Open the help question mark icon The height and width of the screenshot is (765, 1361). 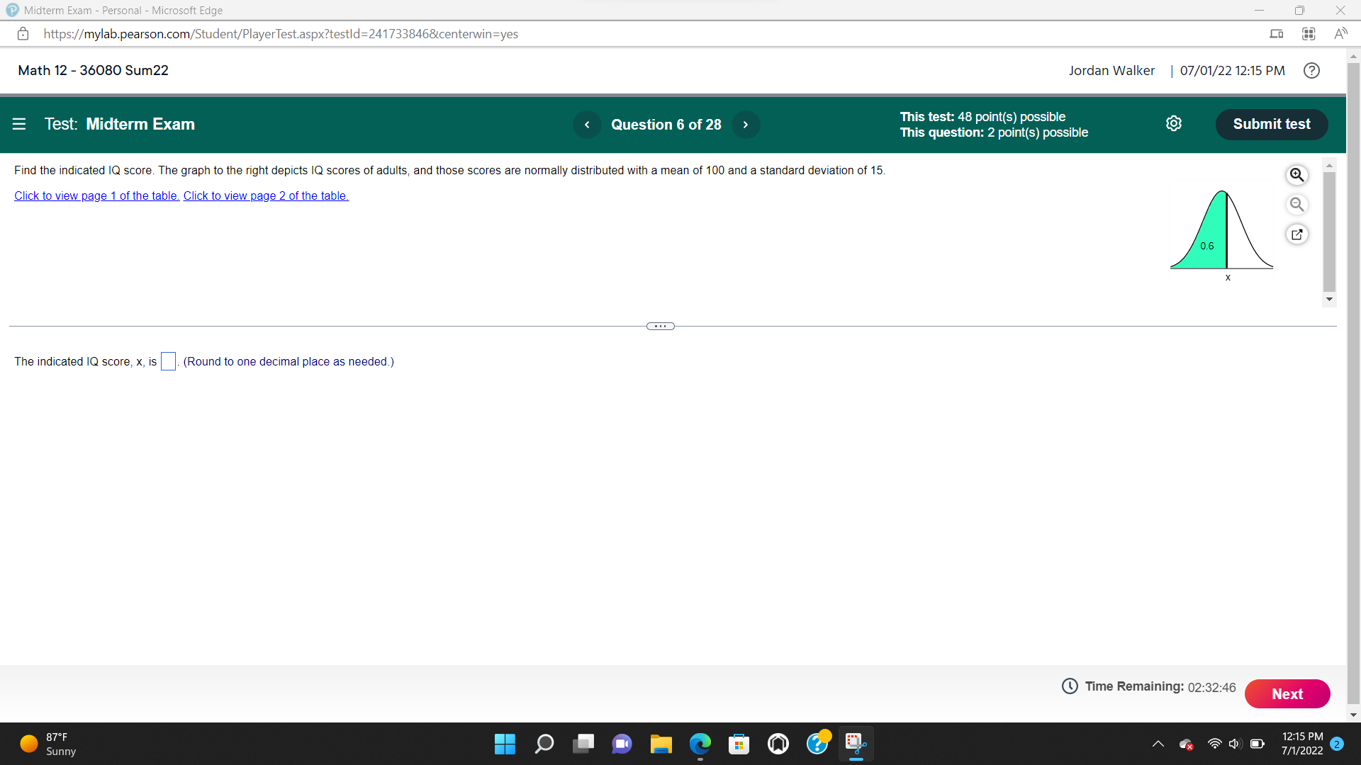pos(1311,70)
